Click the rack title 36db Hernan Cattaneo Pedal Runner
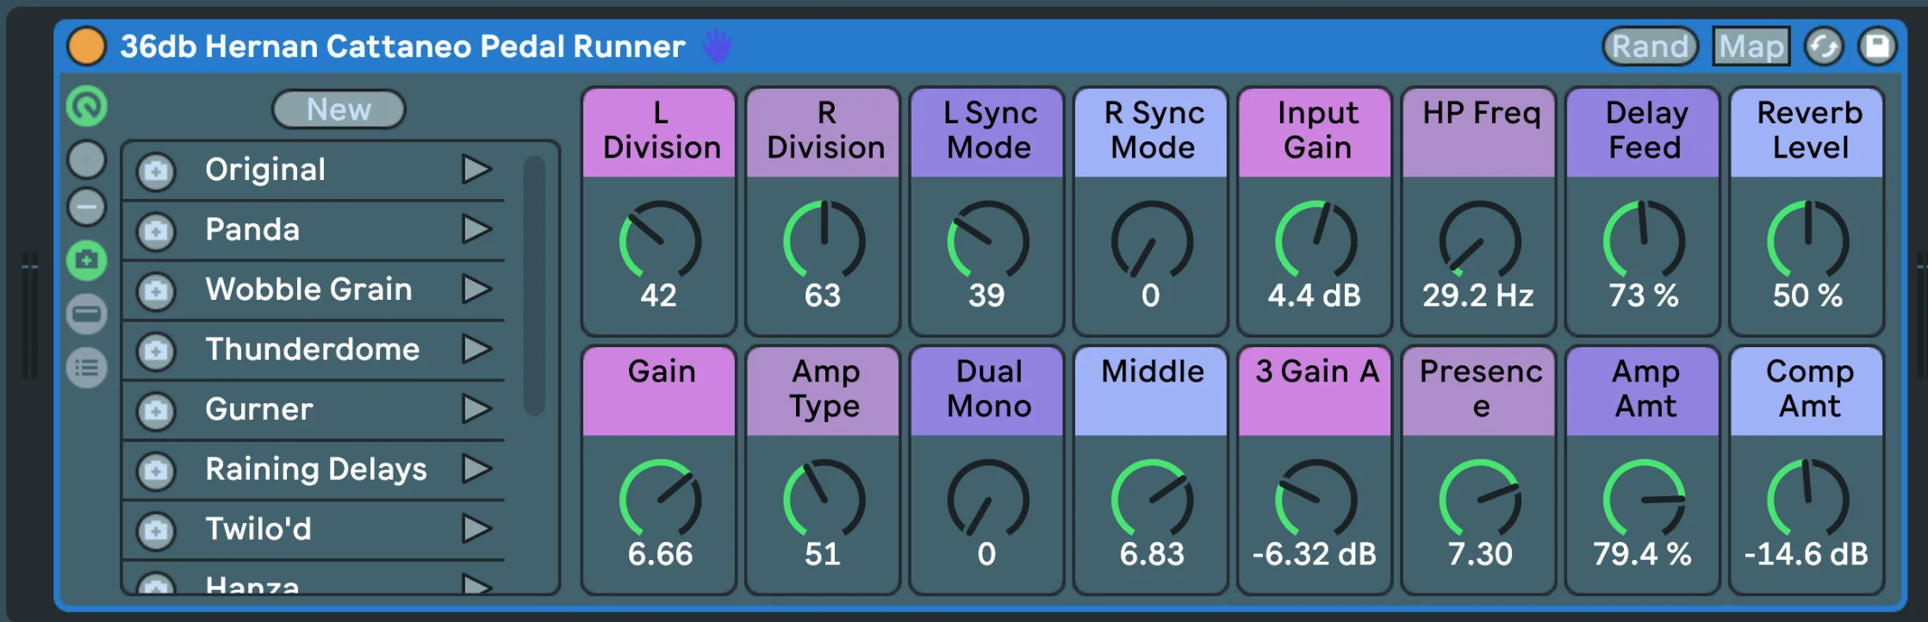The height and width of the screenshot is (622, 1928). click(x=402, y=46)
